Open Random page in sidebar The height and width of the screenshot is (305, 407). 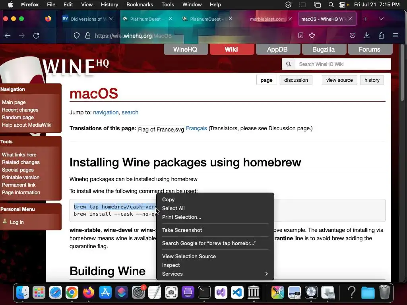point(17,117)
